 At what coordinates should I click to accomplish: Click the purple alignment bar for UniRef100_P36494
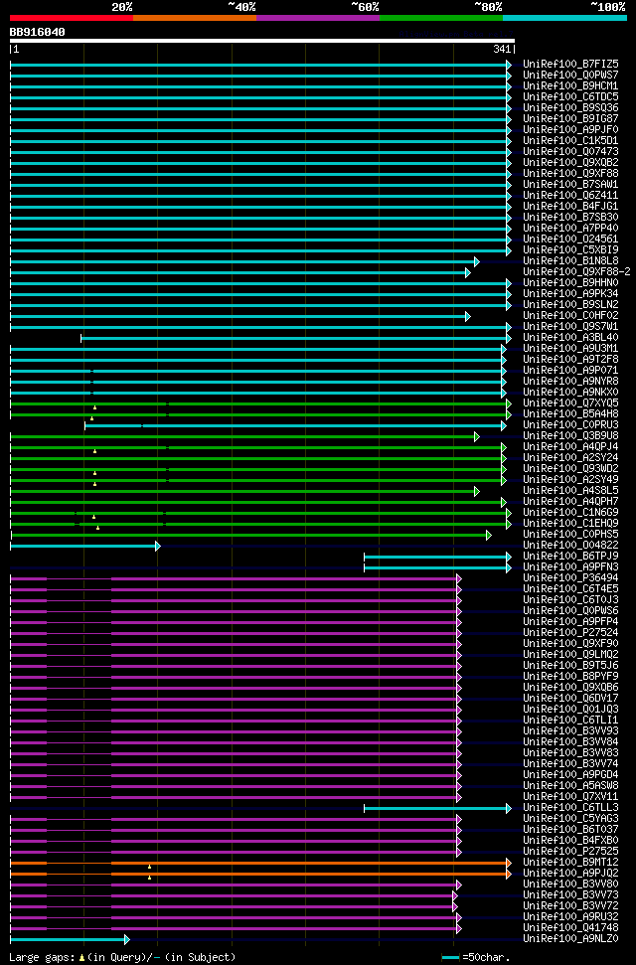[x=234, y=578]
